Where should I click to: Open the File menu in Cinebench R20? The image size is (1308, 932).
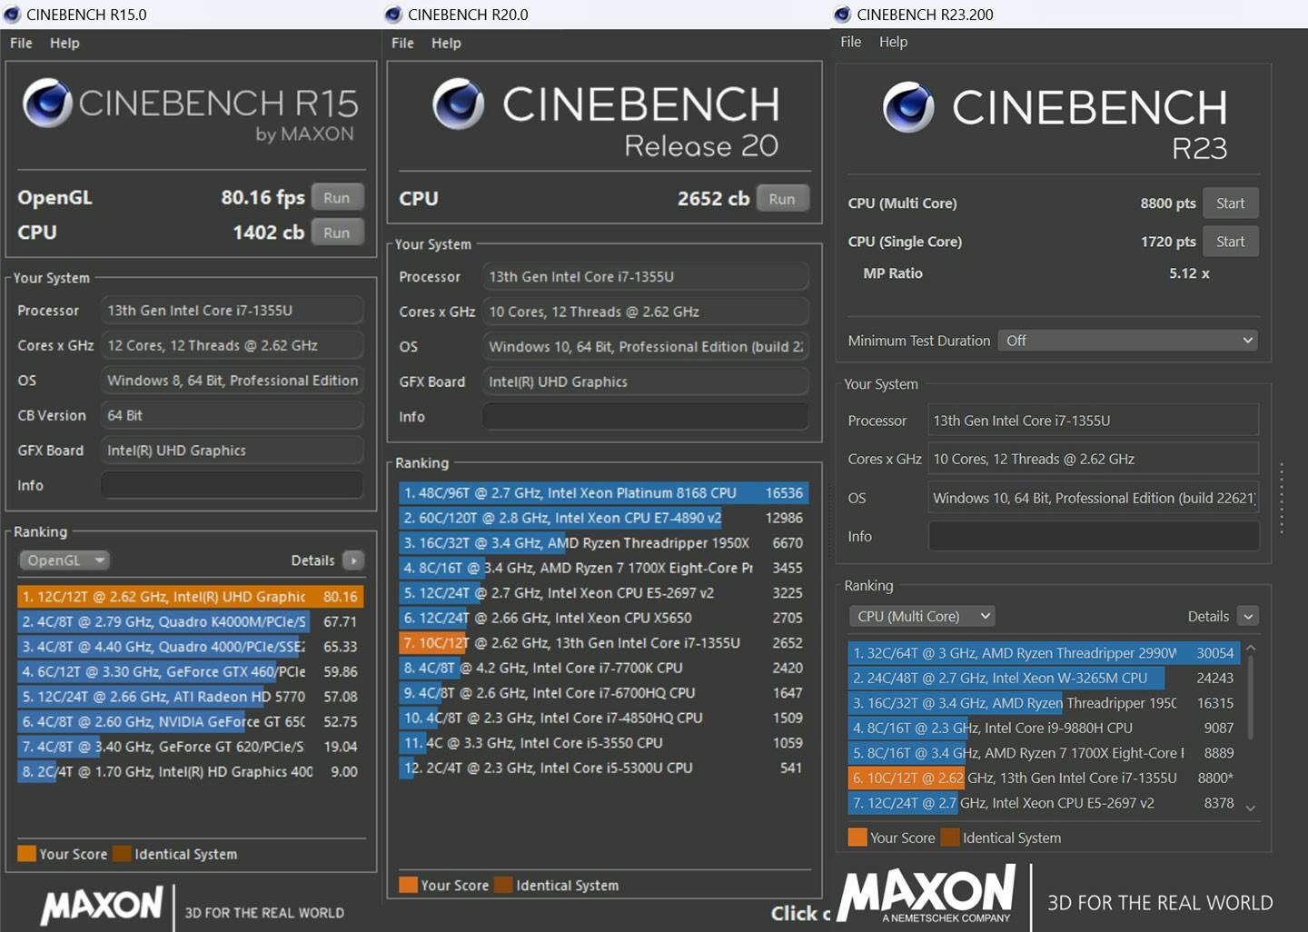(402, 43)
